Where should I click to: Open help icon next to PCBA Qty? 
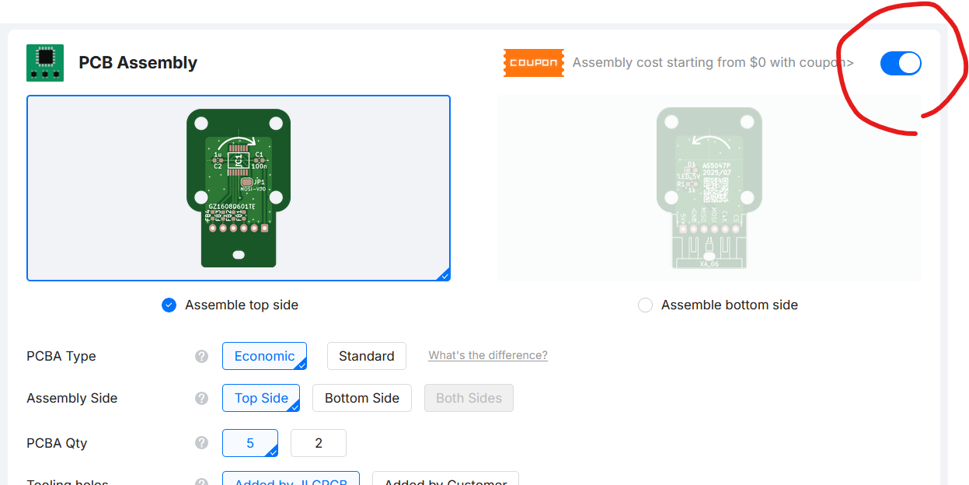(x=201, y=443)
